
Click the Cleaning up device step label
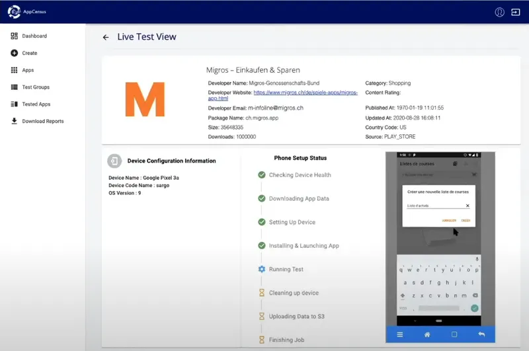[x=294, y=293]
